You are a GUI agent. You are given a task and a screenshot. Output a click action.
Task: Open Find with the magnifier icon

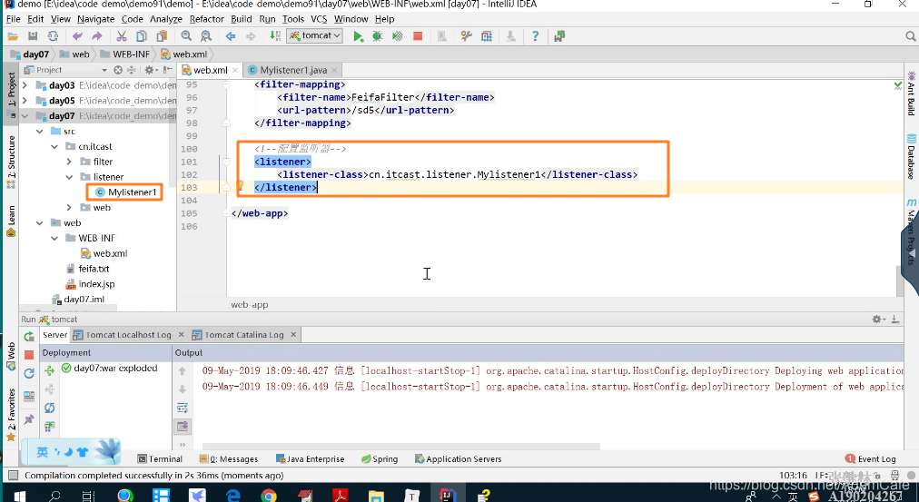pyautogui.click(x=186, y=36)
